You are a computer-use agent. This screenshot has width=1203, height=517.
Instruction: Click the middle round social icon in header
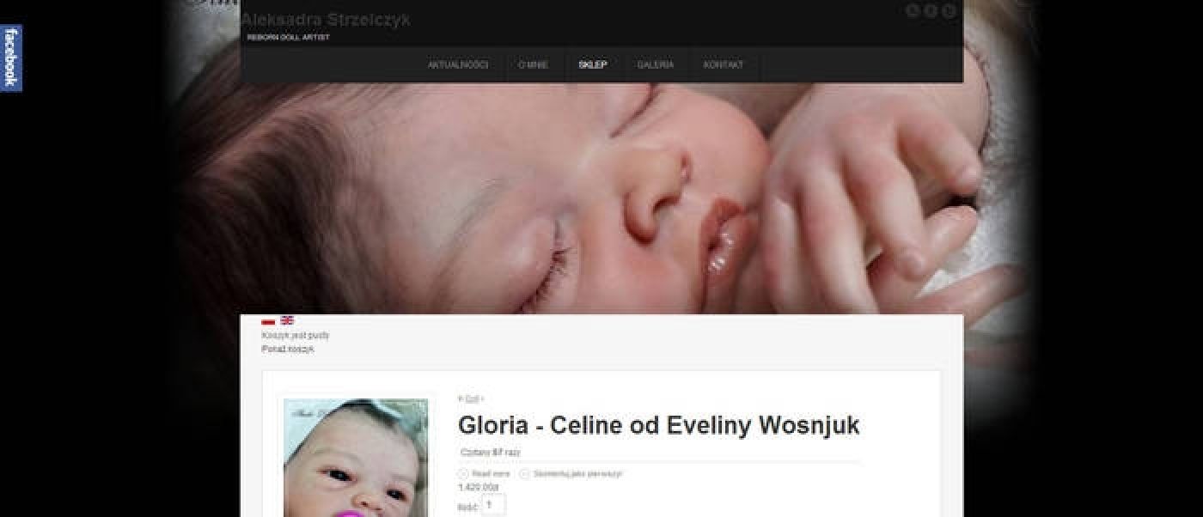click(931, 11)
